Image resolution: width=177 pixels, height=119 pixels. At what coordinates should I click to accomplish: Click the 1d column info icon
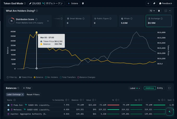click(116, 100)
